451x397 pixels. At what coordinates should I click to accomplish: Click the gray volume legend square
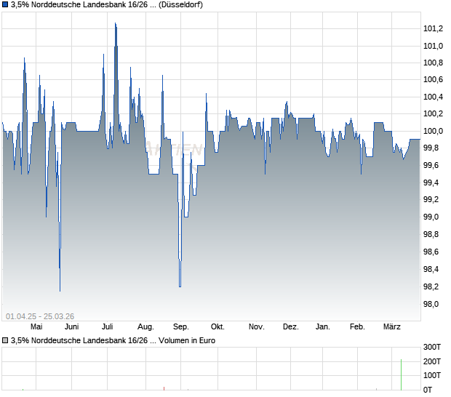coord(5,340)
